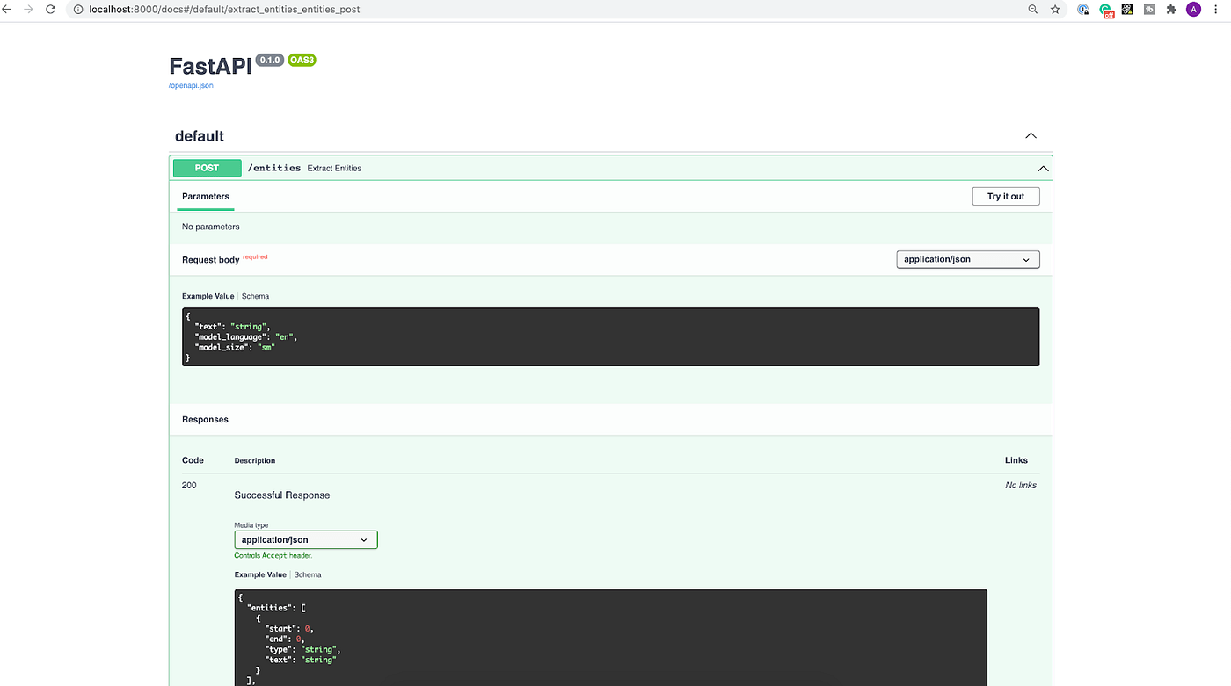Bookmark this page with the star icon
The width and height of the screenshot is (1231, 686).
[x=1055, y=9]
